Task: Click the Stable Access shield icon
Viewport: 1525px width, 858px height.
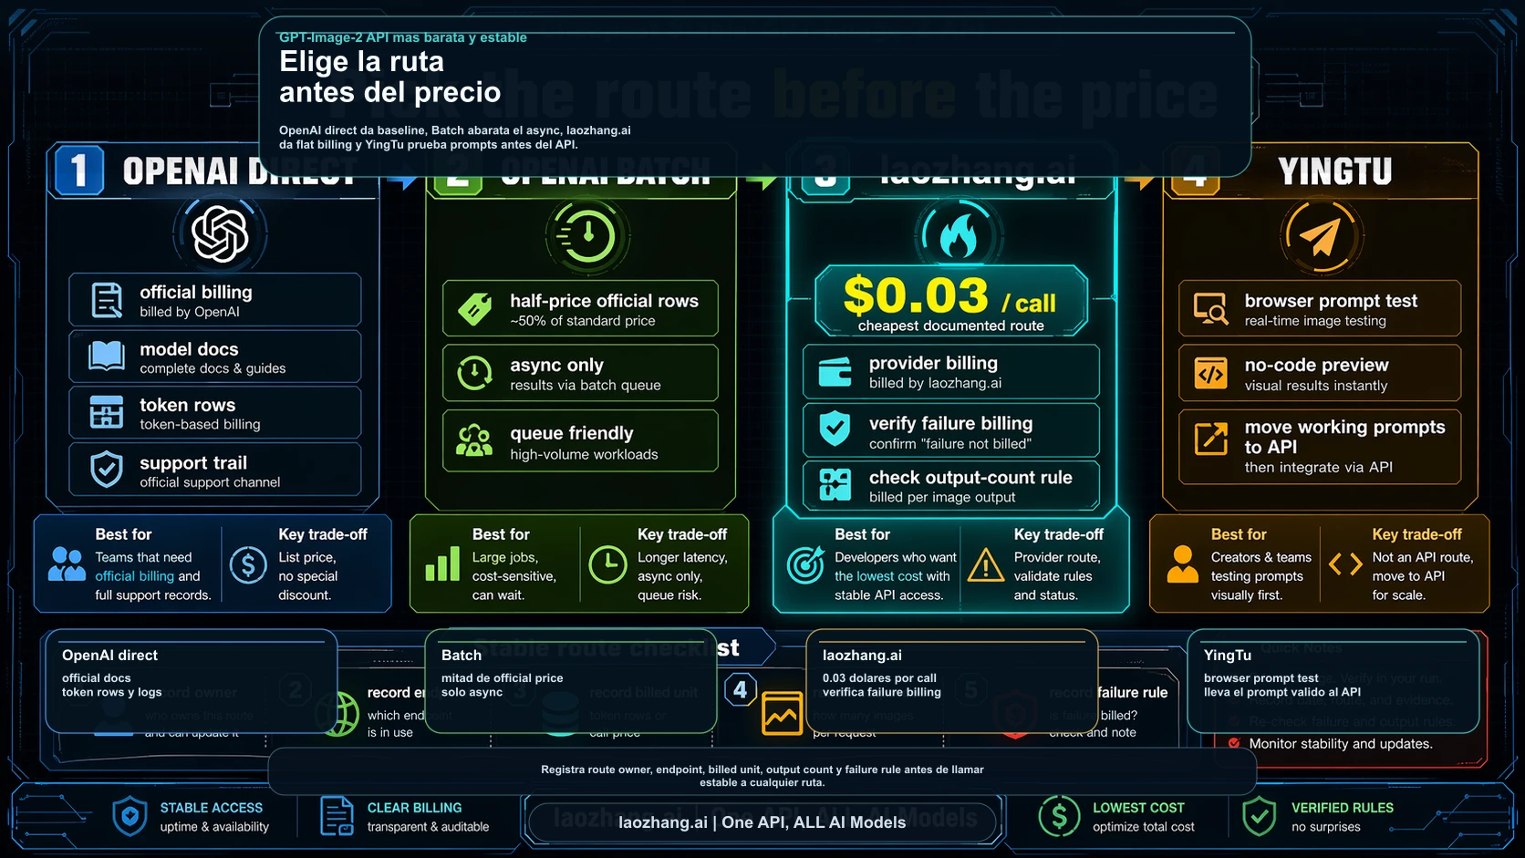Action: pos(130,816)
